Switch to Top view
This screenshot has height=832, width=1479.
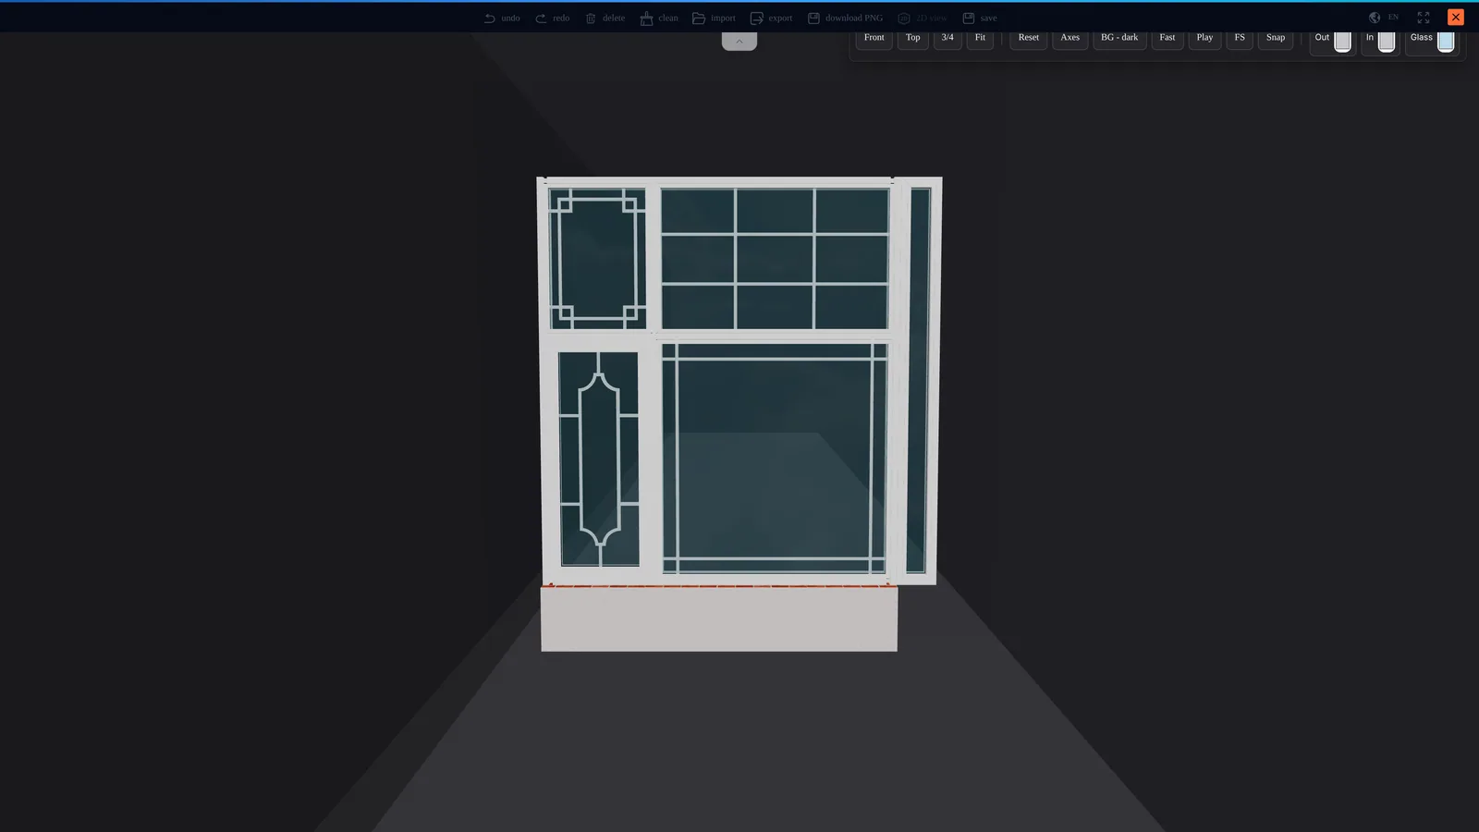tap(913, 38)
